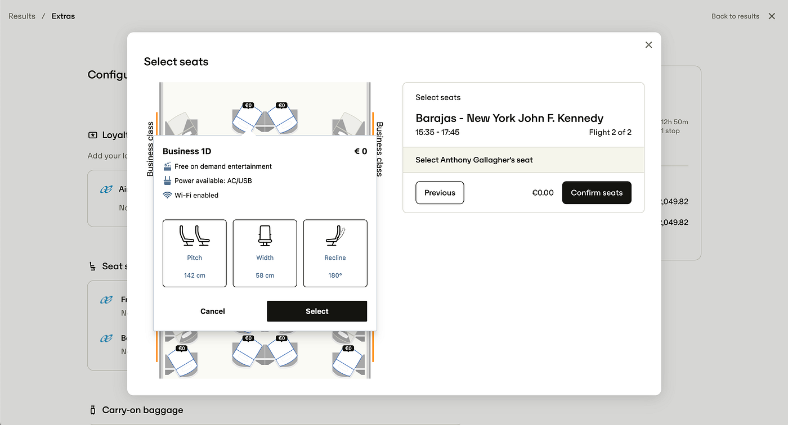Click the €0.00 total beside Confirm seats
This screenshot has height=425, width=788.
click(x=543, y=193)
